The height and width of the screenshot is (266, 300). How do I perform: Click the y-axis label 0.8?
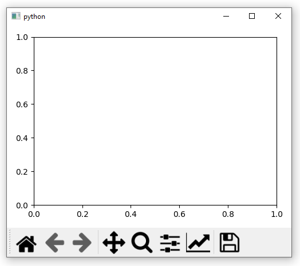point(22,71)
